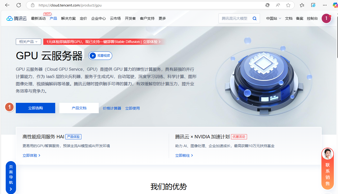Open the 产品 menu
Viewport: 338px width, 194px height.
(53, 18)
